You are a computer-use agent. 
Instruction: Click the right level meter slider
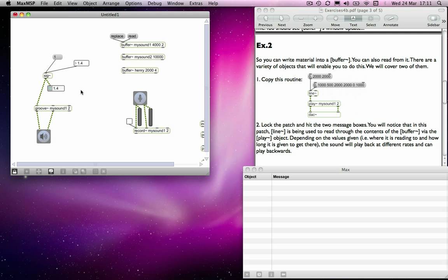click(x=150, y=117)
